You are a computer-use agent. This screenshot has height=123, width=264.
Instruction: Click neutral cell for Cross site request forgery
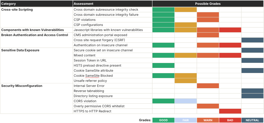pos(252,40)
